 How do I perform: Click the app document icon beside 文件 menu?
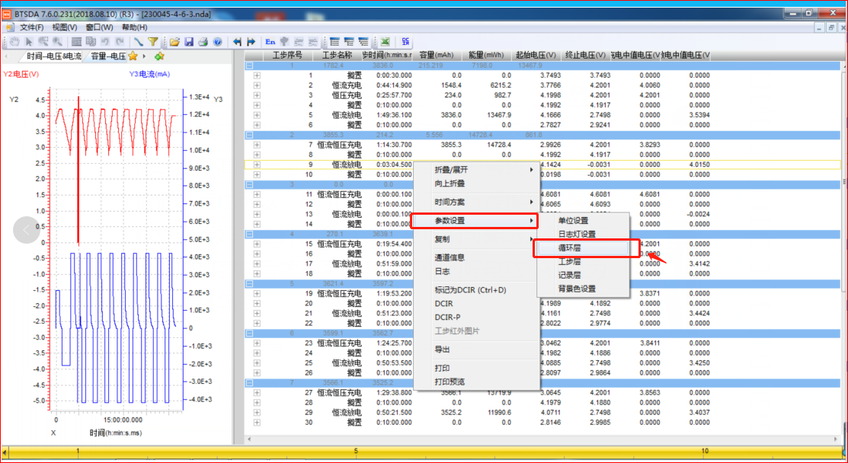click(10, 27)
